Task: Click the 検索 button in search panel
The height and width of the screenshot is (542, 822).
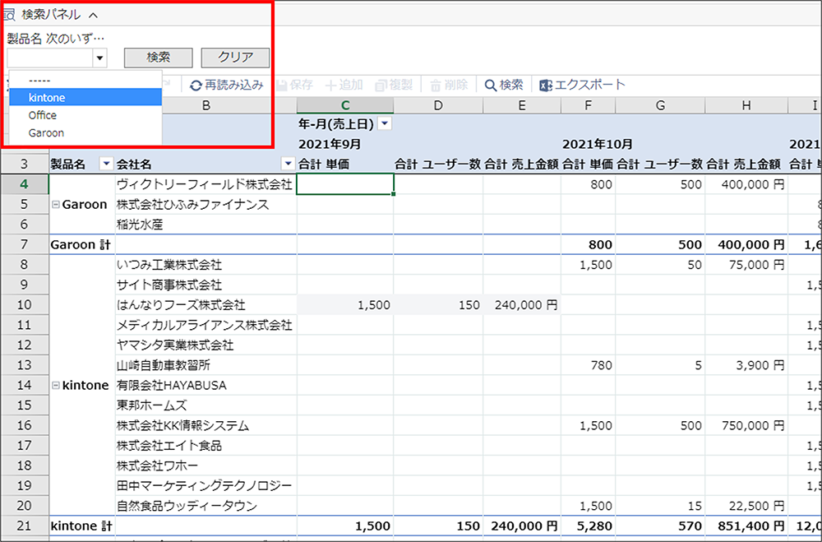Action: point(159,58)
